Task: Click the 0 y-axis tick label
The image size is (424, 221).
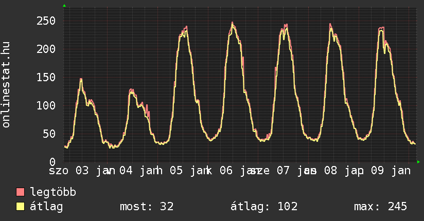Action: [x=52, y=162]
